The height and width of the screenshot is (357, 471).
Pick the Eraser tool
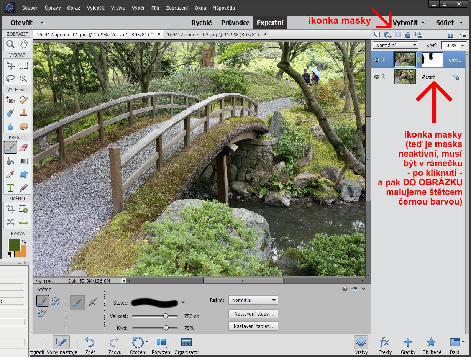[23, 147]
